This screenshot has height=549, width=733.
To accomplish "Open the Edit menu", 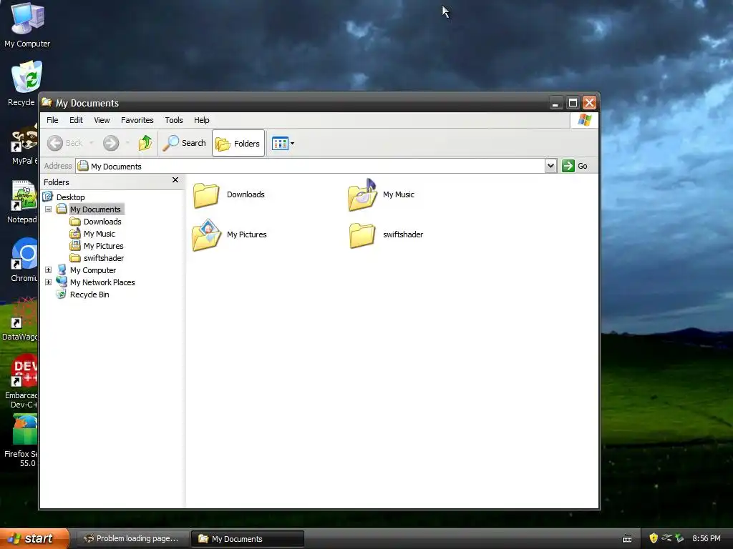I will 76,120.
